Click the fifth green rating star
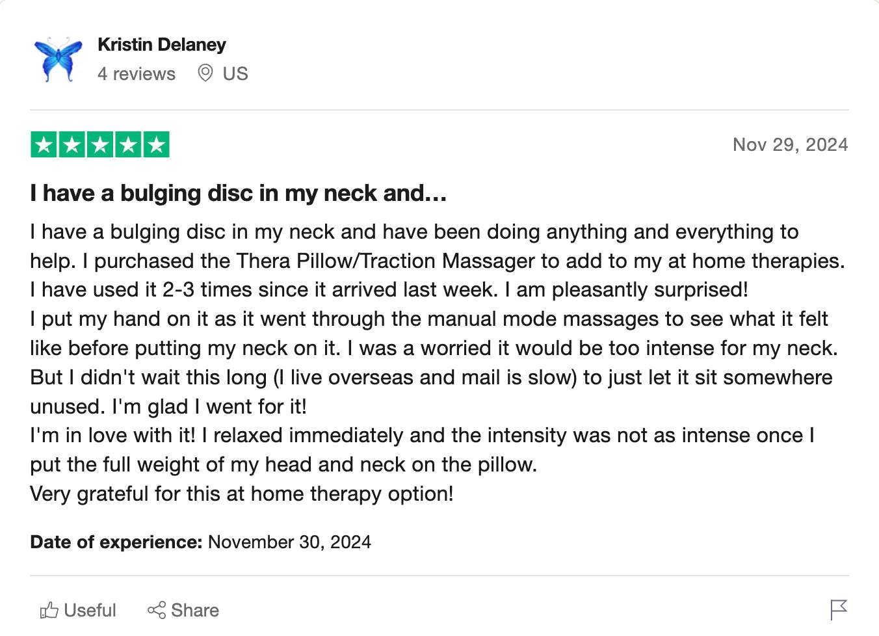This screenshot has height=636, width=879. coord(156,145)
